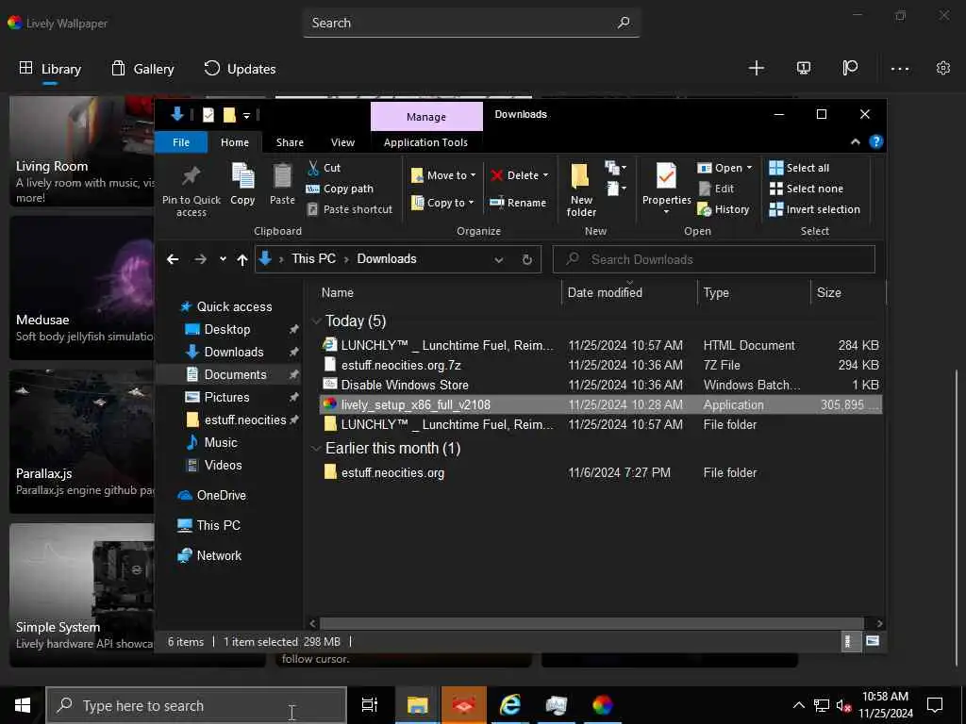
Task: Click Invert selection
Action: 814,209
